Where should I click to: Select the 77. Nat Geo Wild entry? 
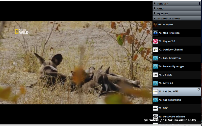[x=177, y=92]
